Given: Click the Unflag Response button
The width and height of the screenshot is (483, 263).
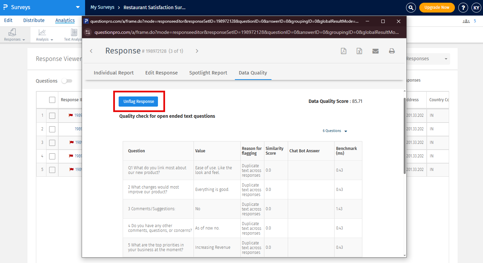Looking at the screenshot, I should click(x=138, y=102).
